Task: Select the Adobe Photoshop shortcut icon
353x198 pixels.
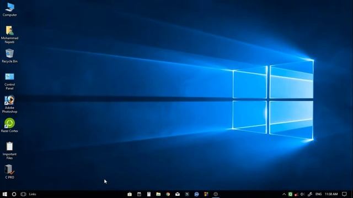Action: click(x=9, y=104)
